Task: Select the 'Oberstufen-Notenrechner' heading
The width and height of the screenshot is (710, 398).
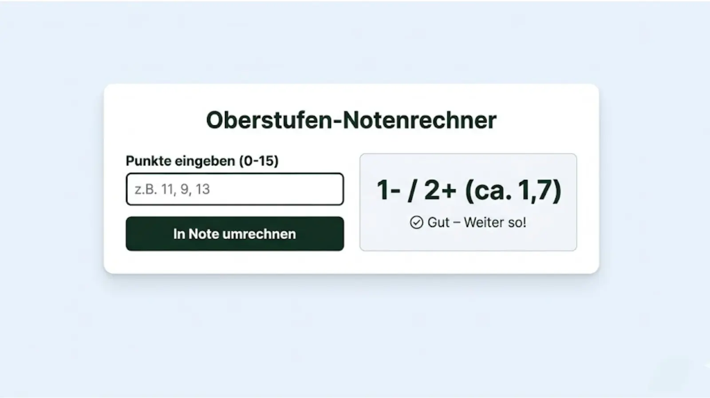Action: (x=352, y=119)
